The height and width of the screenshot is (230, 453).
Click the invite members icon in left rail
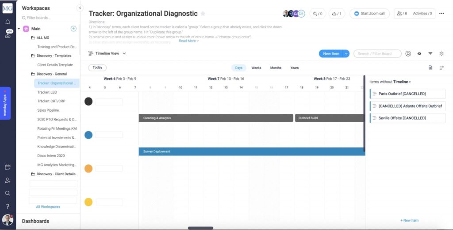[8, 180]
